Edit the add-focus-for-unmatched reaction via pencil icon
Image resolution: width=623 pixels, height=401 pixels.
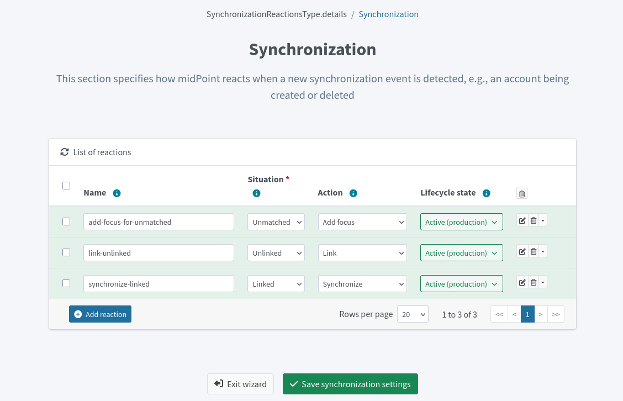(x=521, y=220)
